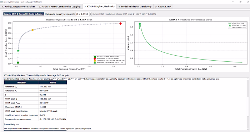Click the KTHA-I Normalized Performance Curve title
Screen dimensions: 250x132
(190, 20)
